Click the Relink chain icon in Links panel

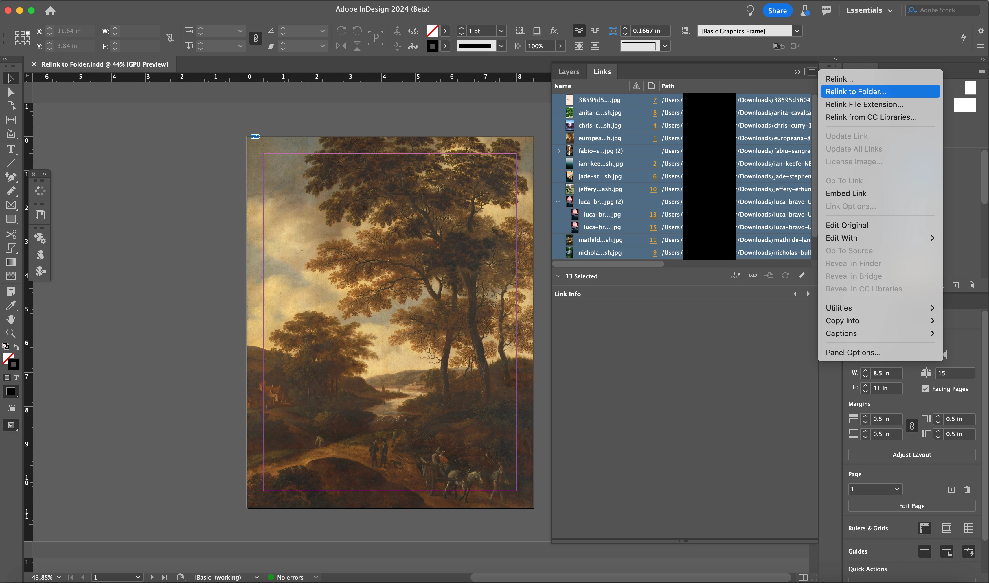point(752,276)
